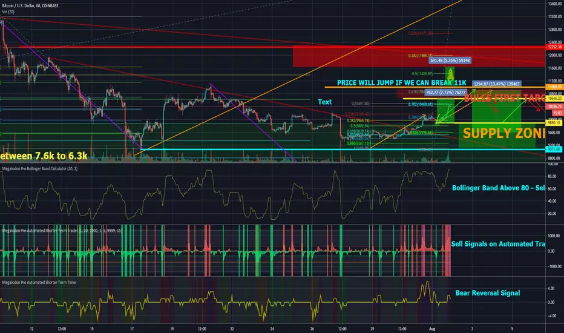Click the rocket icon above the green box
564x333 pixels.
450,75
